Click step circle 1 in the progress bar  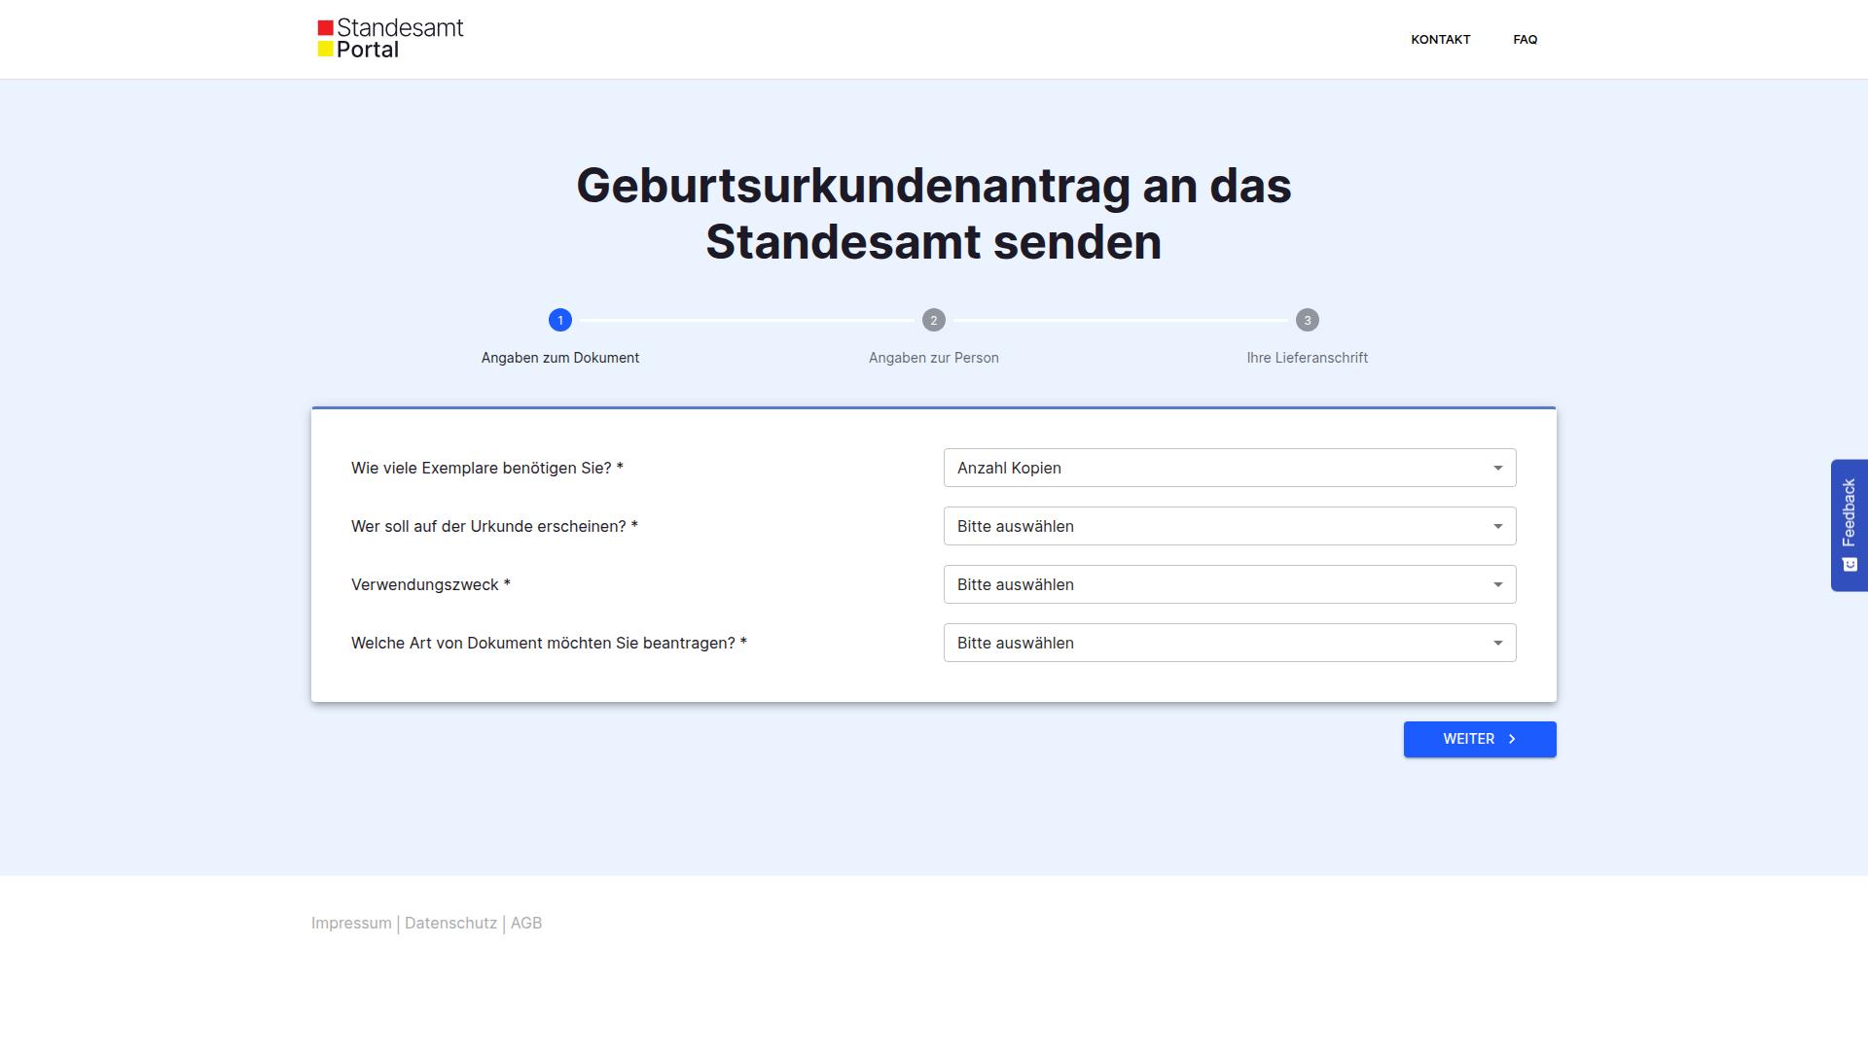(560, 320)
